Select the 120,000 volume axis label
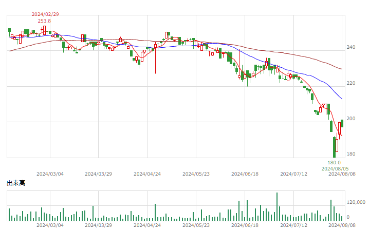The height and width of the screenshot is (230, 369). click(356, 202)
